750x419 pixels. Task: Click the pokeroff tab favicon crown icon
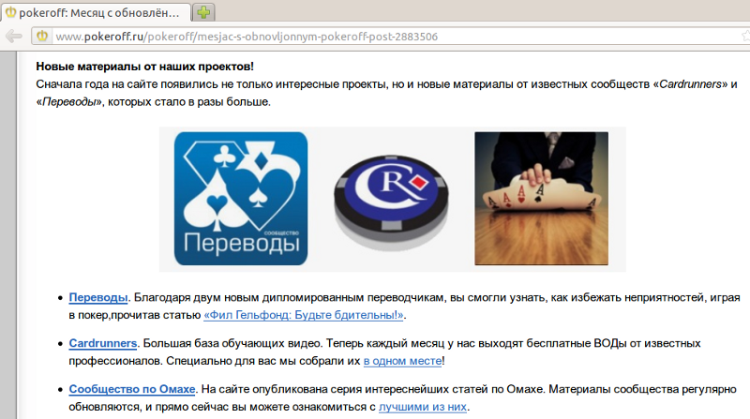10,12
